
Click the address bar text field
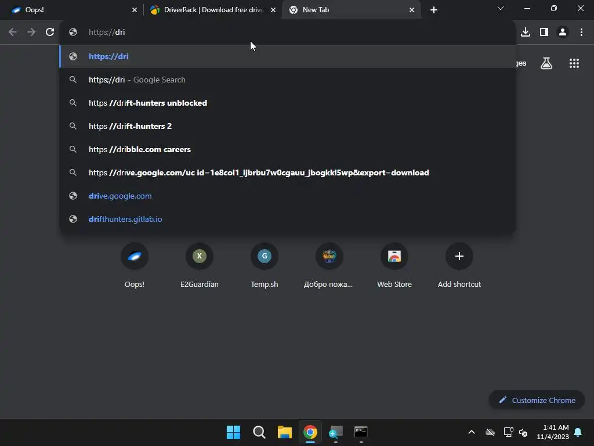click(288, 33)
